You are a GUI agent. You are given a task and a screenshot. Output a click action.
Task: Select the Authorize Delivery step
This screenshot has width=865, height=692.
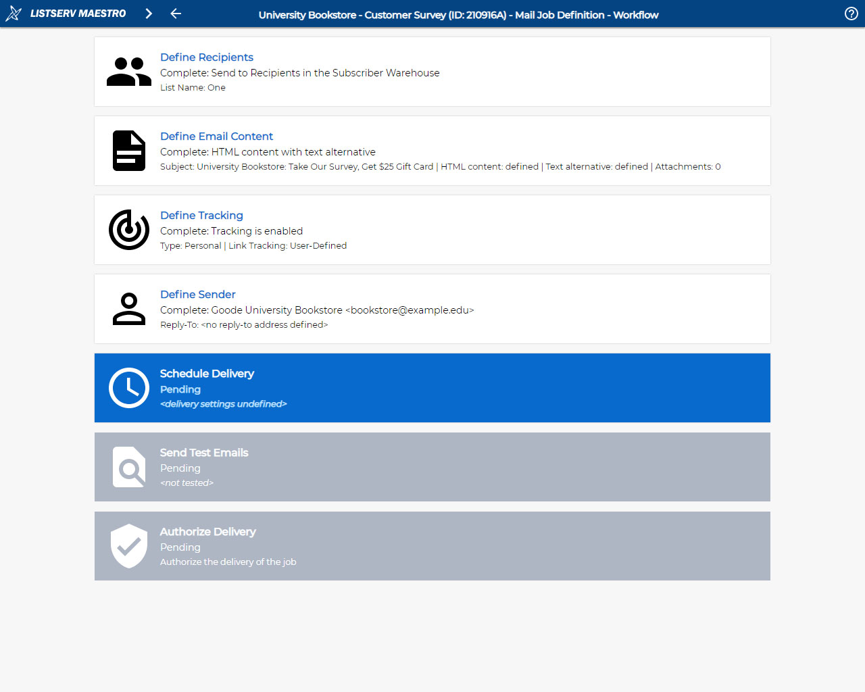[432, 546]
